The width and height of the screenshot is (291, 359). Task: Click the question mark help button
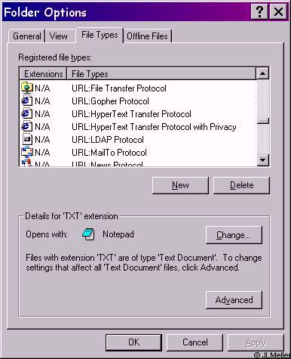(259, 11)
